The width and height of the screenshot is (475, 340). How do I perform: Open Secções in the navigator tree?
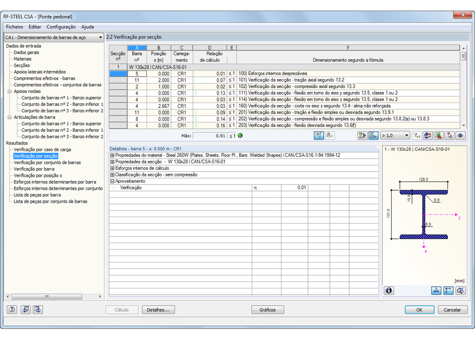[x=22, y=65]
